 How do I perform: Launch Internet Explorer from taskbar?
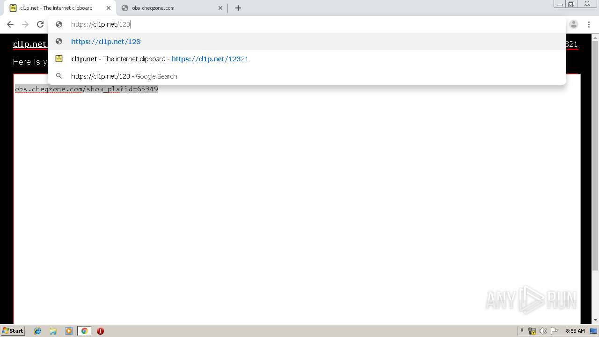(37, 331)
